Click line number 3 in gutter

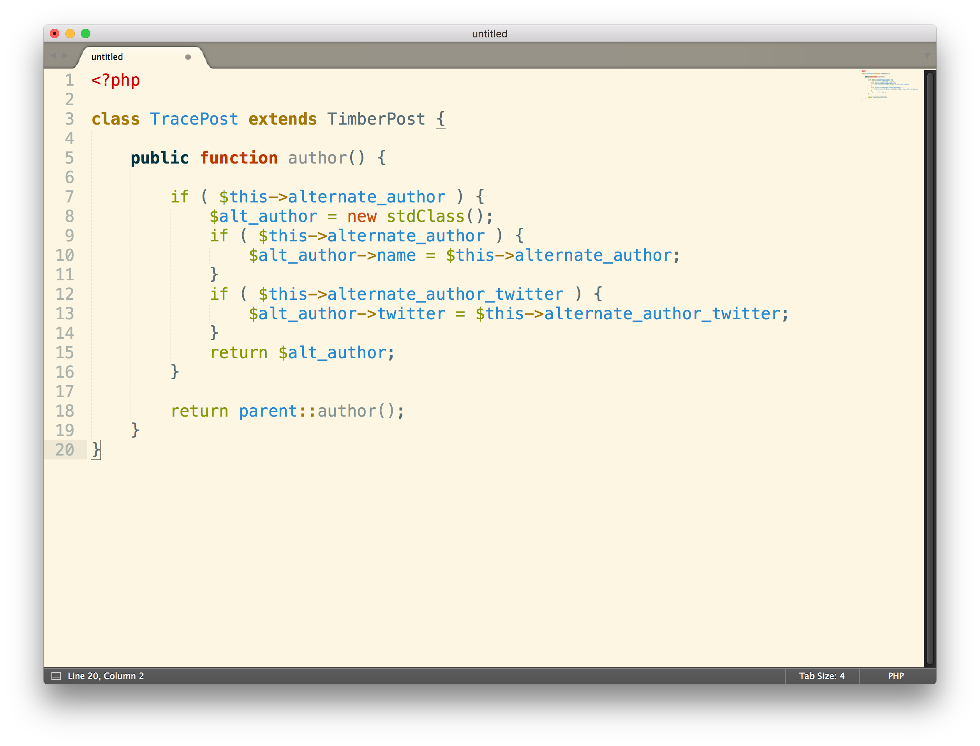pyautogui.click(x=69, y=119)
